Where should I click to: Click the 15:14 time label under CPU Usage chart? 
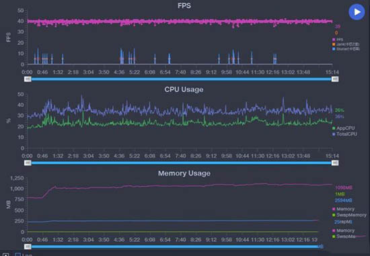tap(332, 156)
